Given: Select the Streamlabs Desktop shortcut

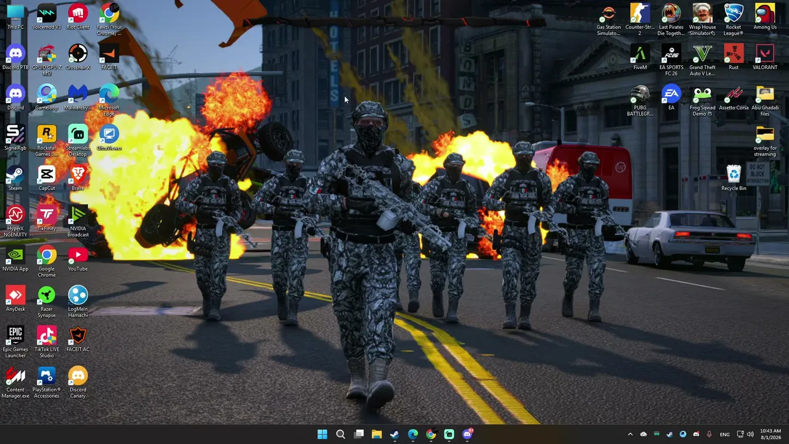Looking at the screenshot, I should [x=78, y=141].
